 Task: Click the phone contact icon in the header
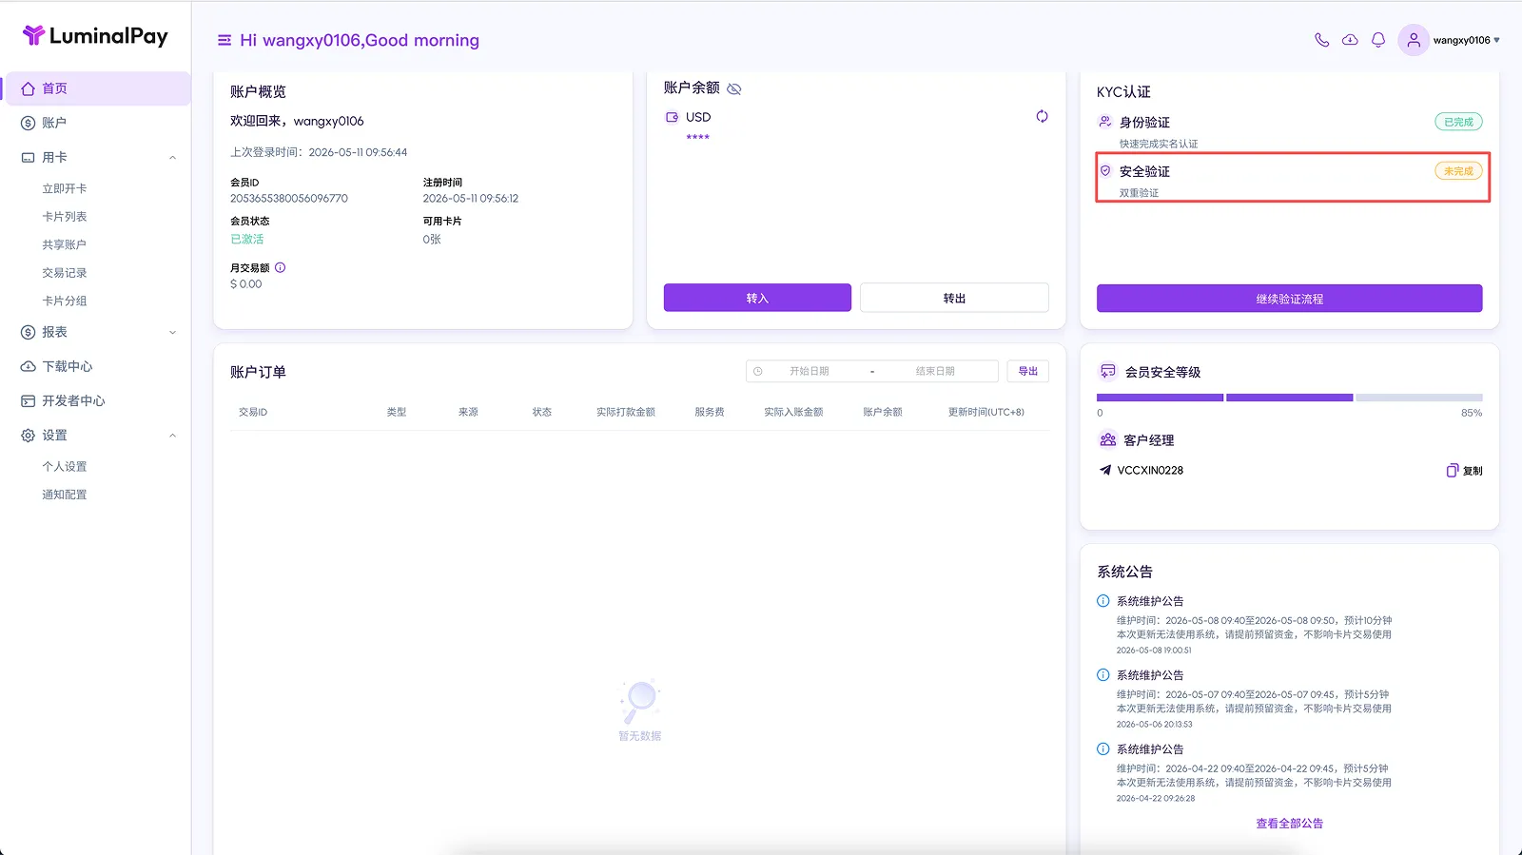point(1321,40)
